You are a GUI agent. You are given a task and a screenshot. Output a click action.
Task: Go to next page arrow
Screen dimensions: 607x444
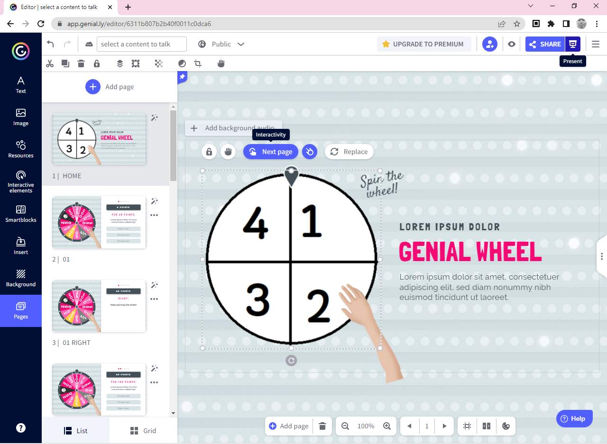click(x=444, y=426)
